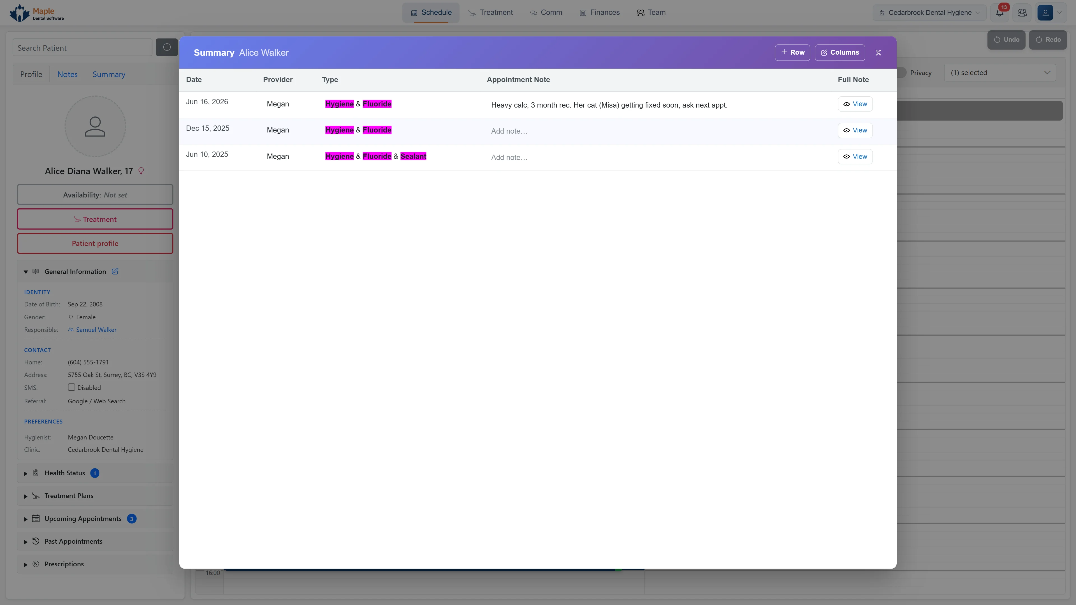Image resolution: width=1076 pixels, height=605 pixels.
Task: View full note for Jun 16, 2026
Action: click(855, 104)
